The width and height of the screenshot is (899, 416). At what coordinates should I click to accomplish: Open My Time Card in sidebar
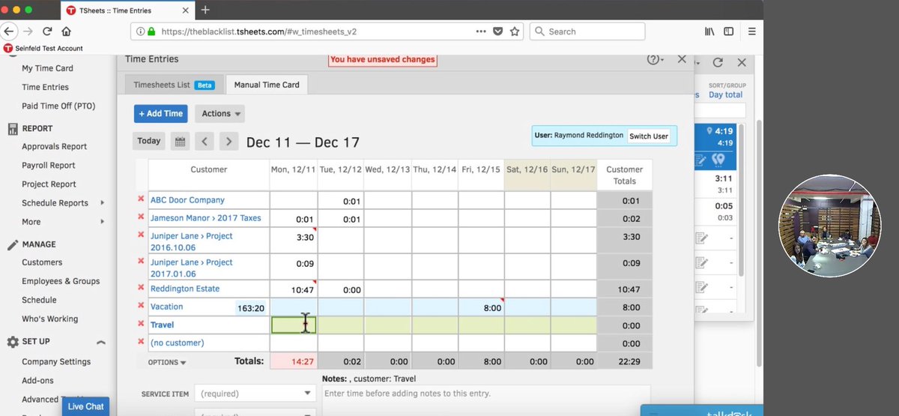coord(47,68)
